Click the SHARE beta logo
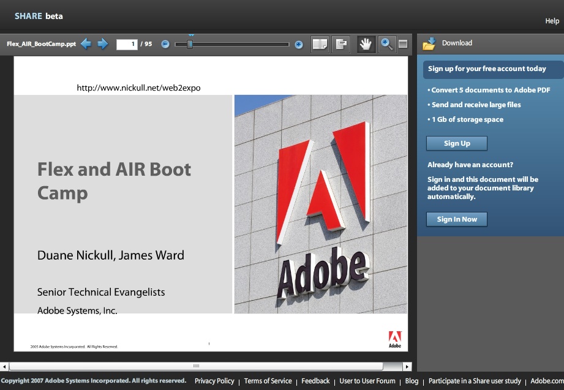The image size is (564, 390). [x=39, y=16]
